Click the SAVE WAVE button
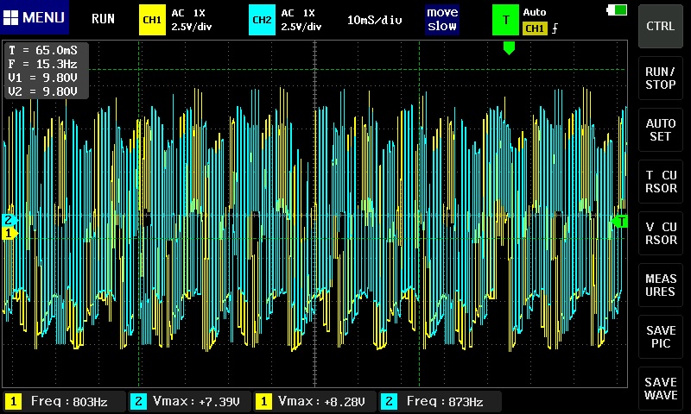Viewport: 691px width, 414px height. point(661,388)
